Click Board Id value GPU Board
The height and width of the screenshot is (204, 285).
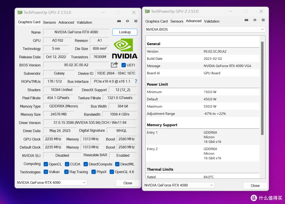(x=212, y=73)
